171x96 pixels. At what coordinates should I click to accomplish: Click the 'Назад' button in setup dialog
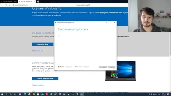pos(103,67)
